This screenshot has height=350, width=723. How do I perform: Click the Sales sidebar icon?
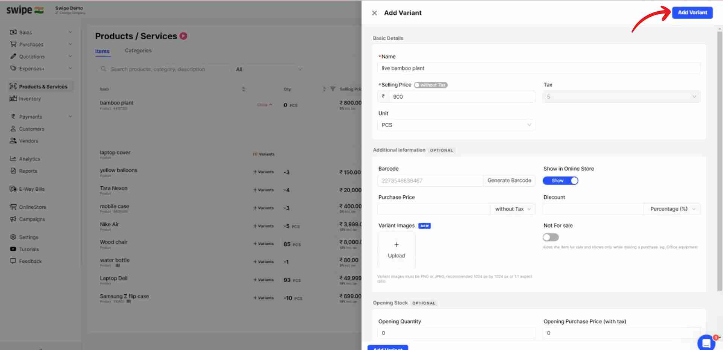click(x=13, y=32)
